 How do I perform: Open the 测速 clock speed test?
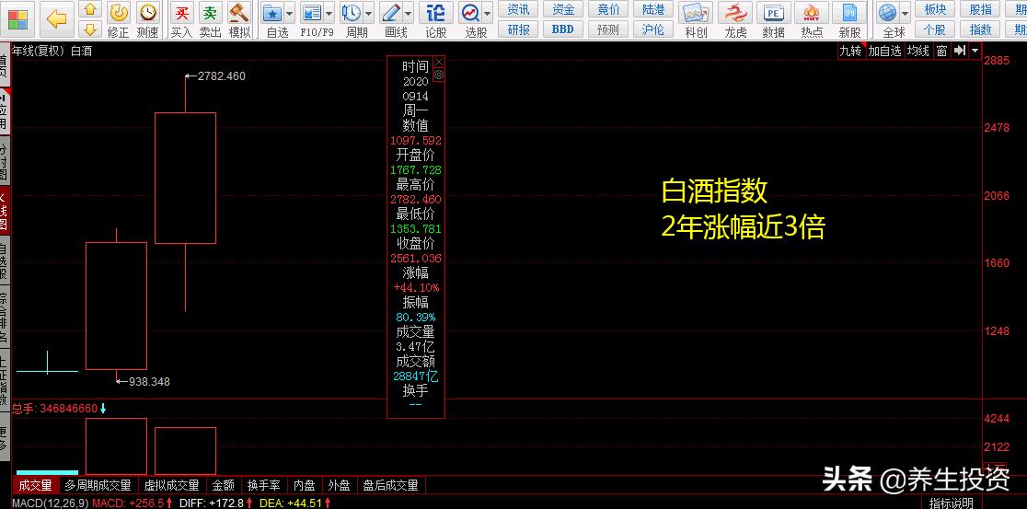click(148, 13)
